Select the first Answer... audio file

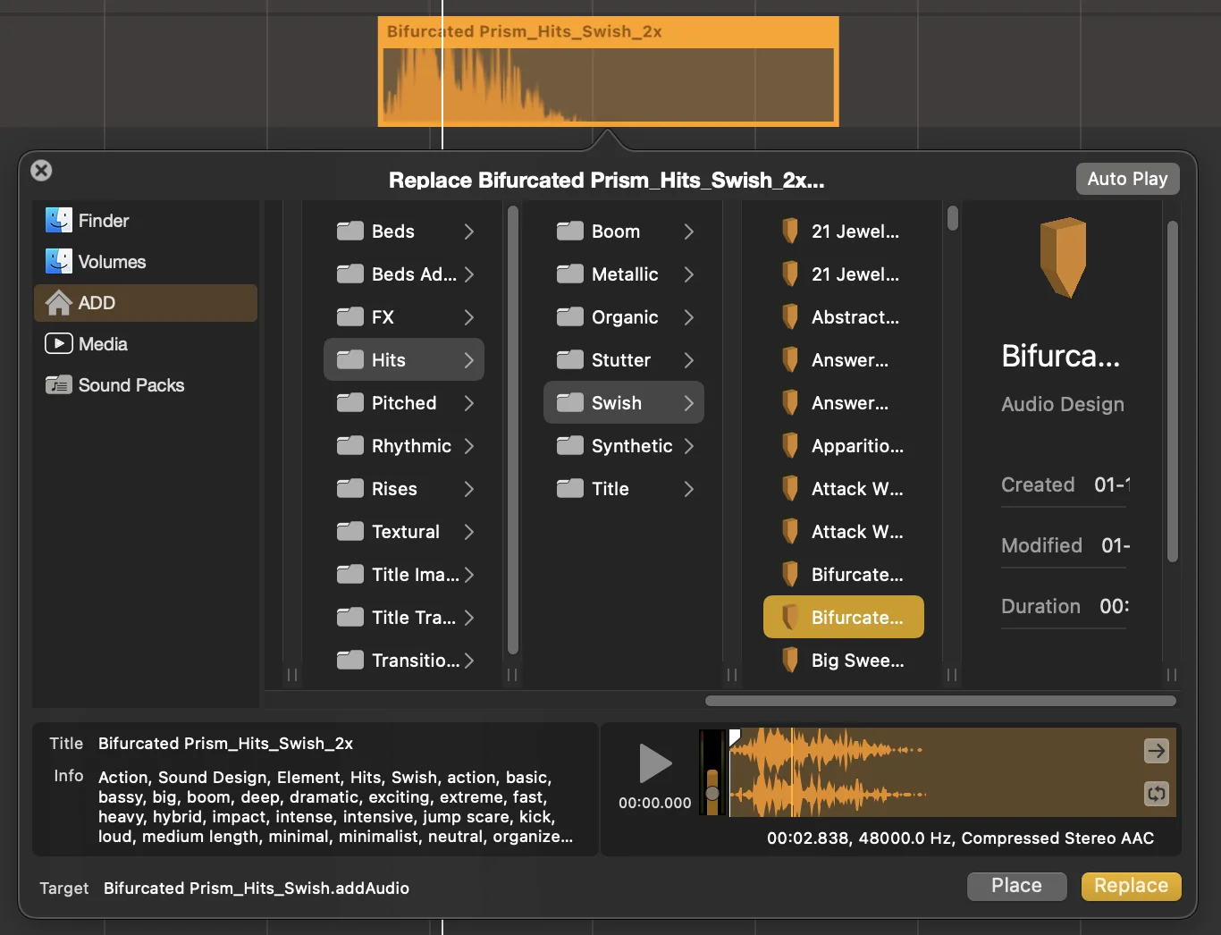point(844,360)
